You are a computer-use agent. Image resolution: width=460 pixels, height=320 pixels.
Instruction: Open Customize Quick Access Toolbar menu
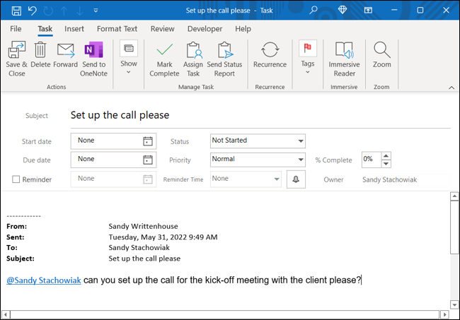[96, 11]
